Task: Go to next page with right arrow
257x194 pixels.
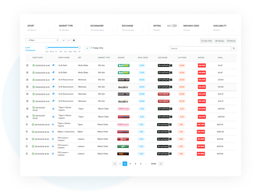Action: click(x=161, y=164)
